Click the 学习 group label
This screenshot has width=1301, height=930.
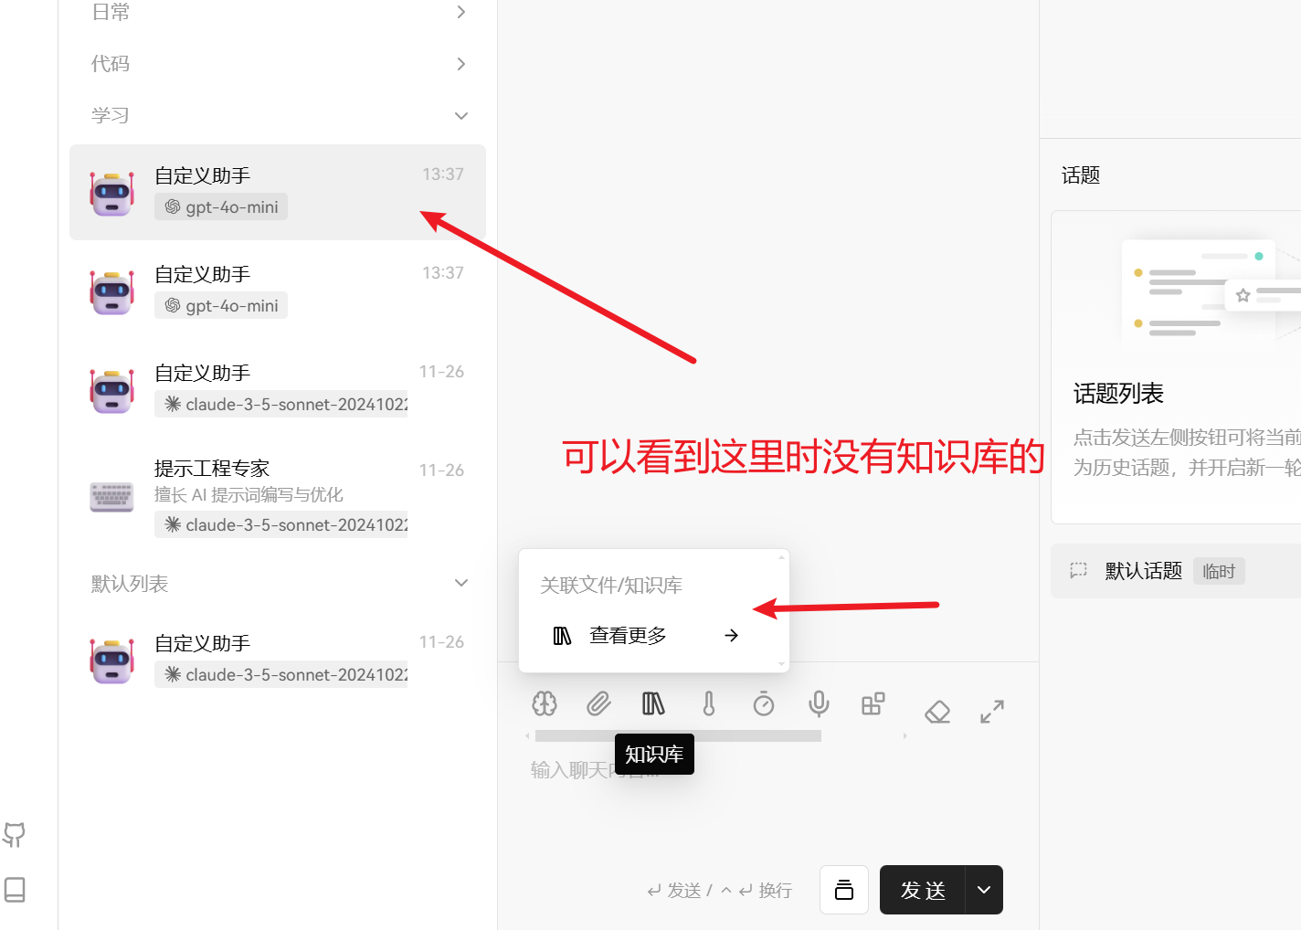pyautogui.click(x=111, y=116)
